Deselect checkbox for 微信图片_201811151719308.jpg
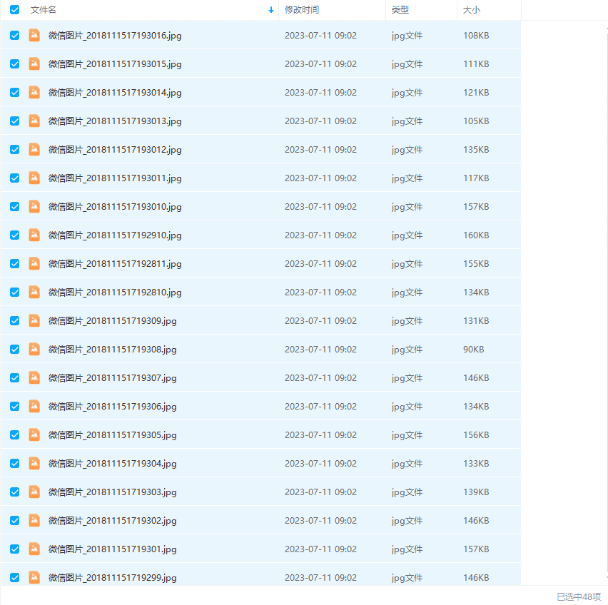The image size is (608, 605). coord(14,349)
